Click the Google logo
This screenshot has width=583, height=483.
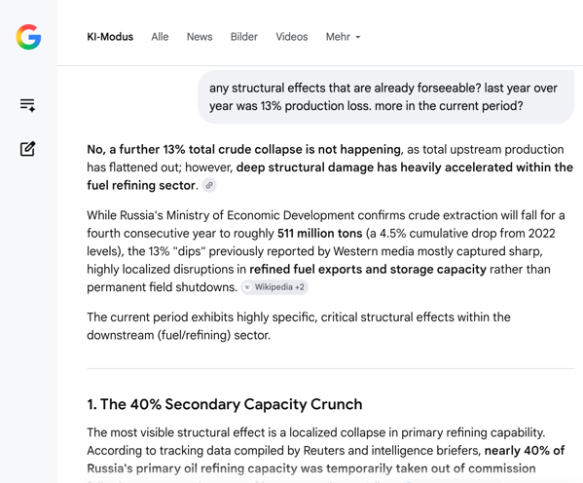pyautogui.click(x=28, y=37)
